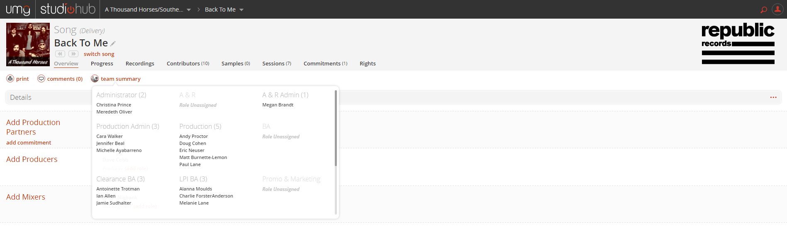The height and width of the screenshot is (229, 787).
Task: Go to next song arrow button
Action: point(73,54)
